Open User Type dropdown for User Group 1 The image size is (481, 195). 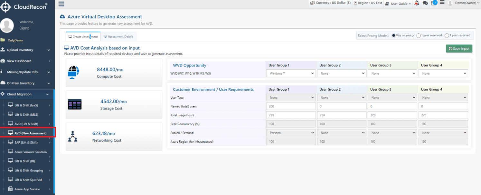(x=291, y=97)
